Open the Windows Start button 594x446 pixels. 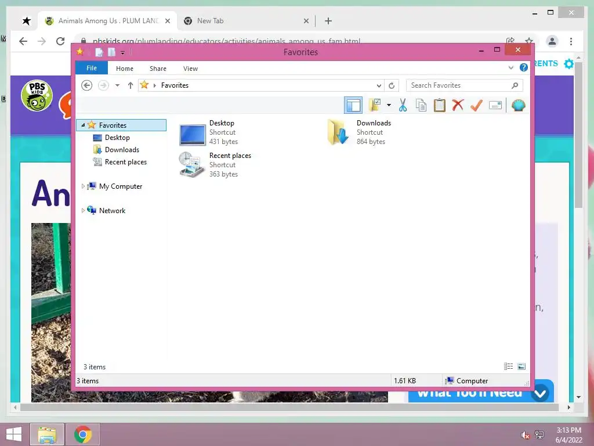tap(14, 434)
